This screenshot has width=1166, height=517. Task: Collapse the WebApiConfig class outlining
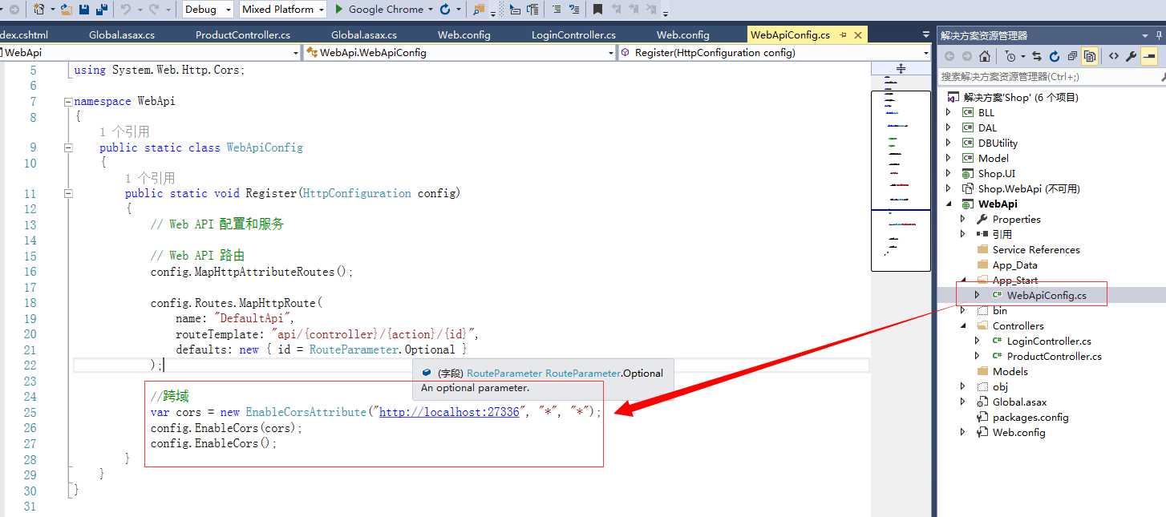[x=68, y=147]
